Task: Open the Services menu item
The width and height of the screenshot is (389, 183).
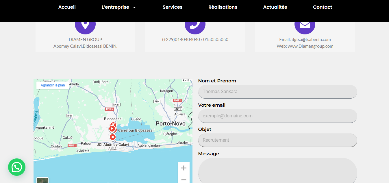Action: [173, 7]
